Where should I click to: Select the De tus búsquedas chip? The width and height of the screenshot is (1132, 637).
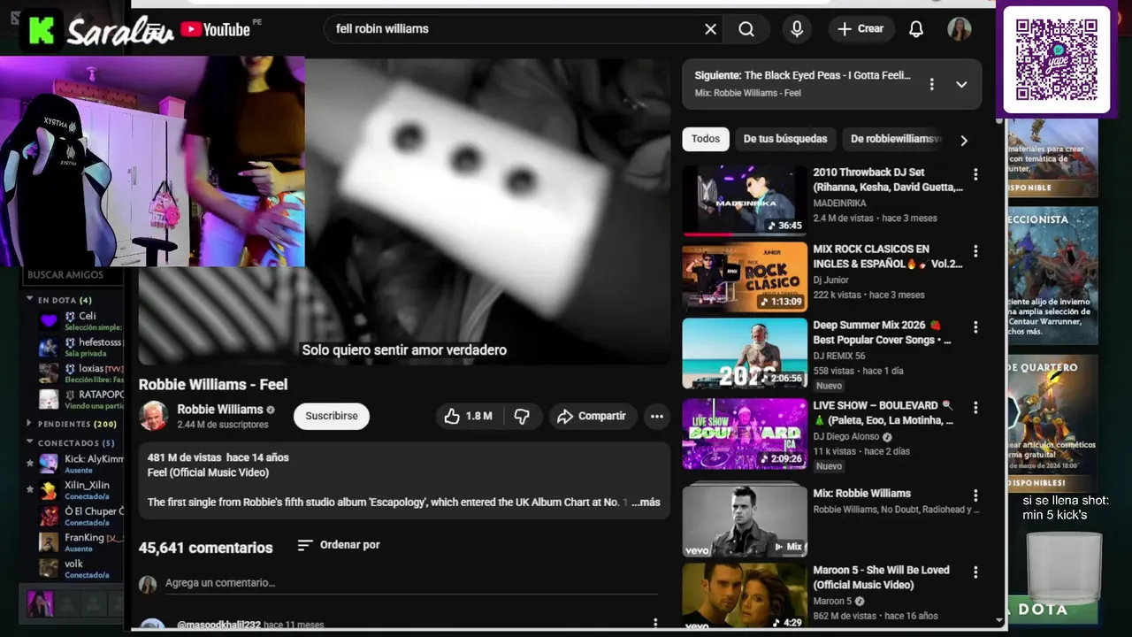(x=785, y=139)
